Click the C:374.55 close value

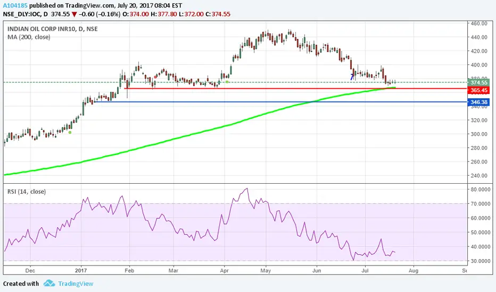(217, 14)
